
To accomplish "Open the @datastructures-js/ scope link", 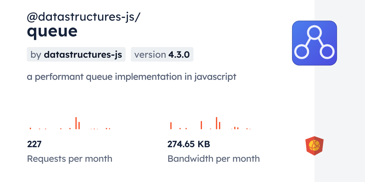I will (x=83, y=17).
